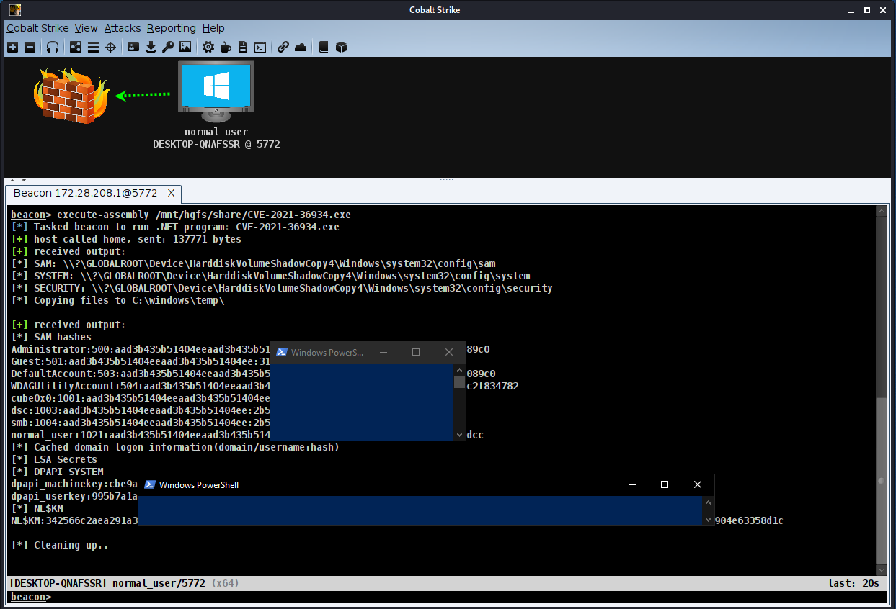Click the 'last: 20s' status text
Screen dimensions: 896x609
(x=854, y=583)
